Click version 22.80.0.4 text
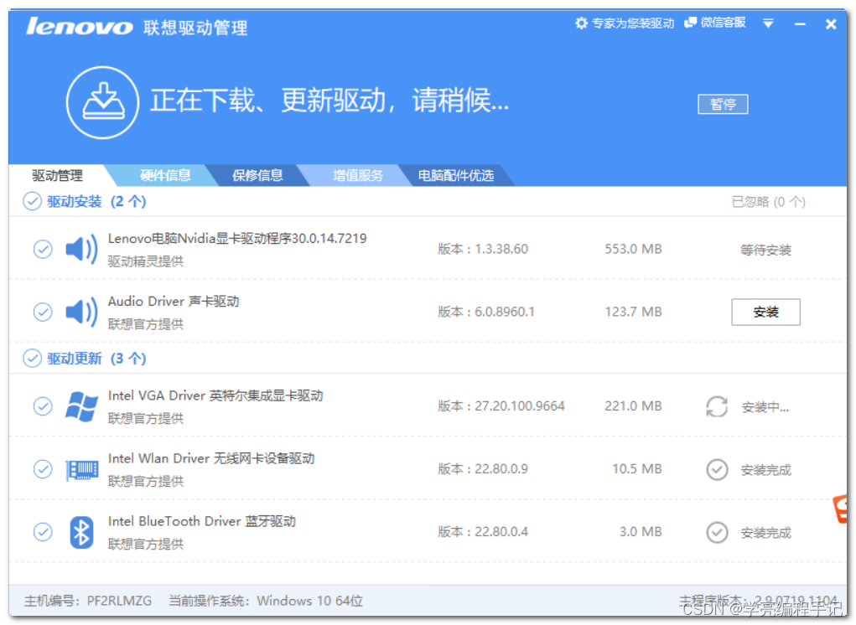The width and height of the screenshot is (856, 625). [x=483, y=532]
